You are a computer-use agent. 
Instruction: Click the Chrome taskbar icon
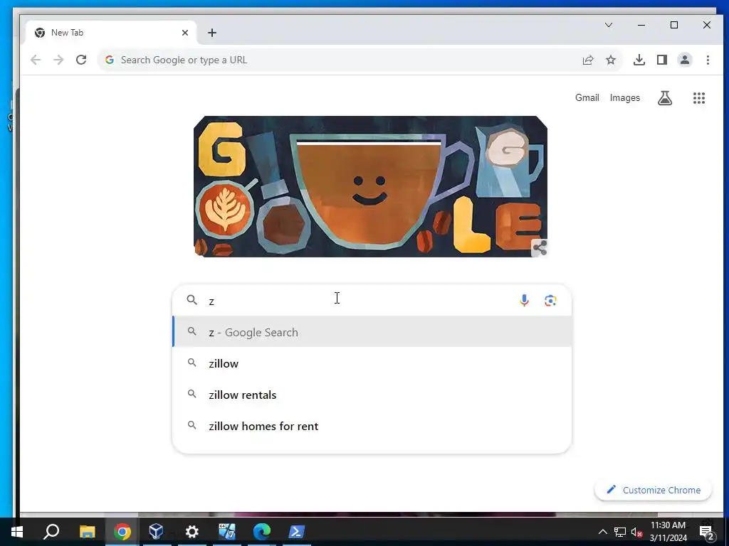tap(122, 532)
